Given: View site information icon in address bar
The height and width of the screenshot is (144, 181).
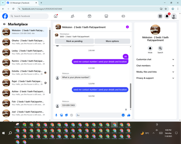Looking at the screenshot, I should (19, 9).
